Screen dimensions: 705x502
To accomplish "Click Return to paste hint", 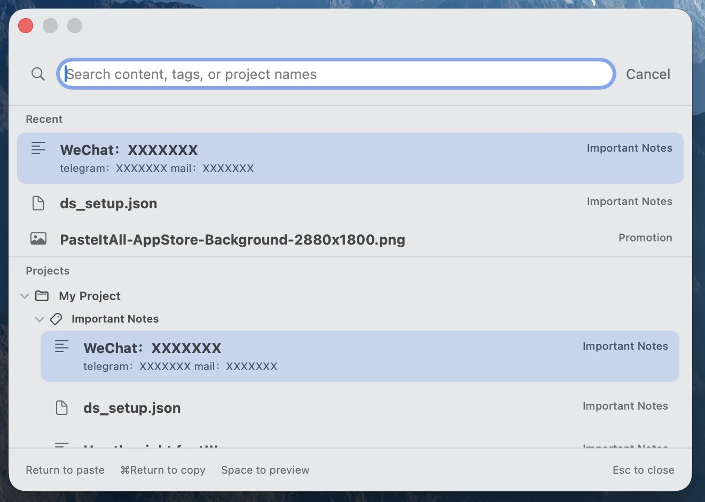I will point(65,470).
